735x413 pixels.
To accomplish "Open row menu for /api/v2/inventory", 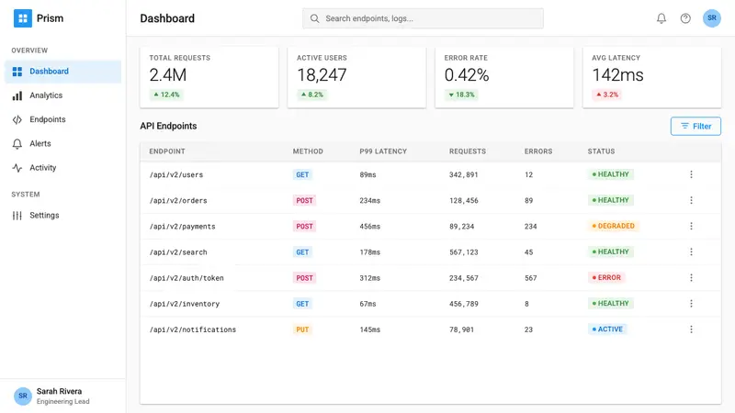I will (x=691, y=304).
